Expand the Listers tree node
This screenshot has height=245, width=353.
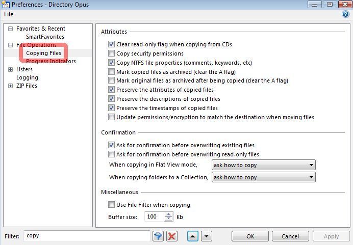click(x=10, y=69)
